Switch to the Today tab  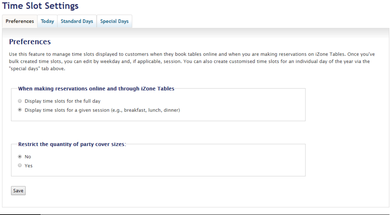point(47,21)
